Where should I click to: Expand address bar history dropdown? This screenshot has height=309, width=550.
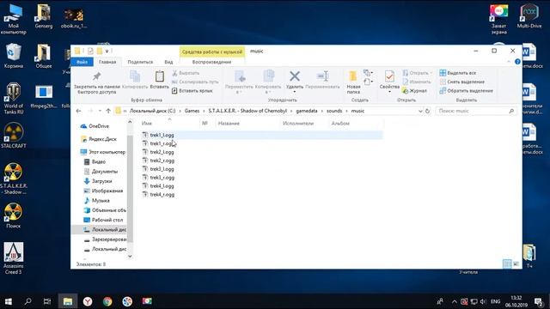(420, 111)
